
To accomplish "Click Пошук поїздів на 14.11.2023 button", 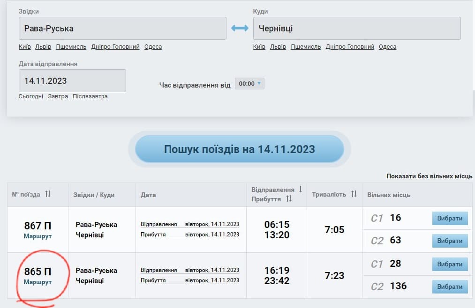I will 240,149.
